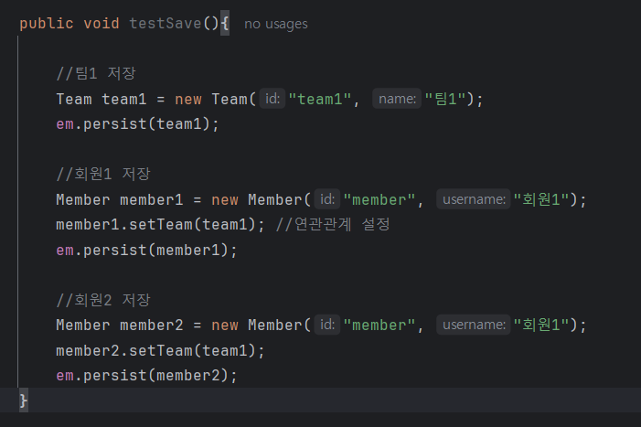641x427 pixels.
Task: Click the comment "//회원2 저장"
Action: point(103,300)
